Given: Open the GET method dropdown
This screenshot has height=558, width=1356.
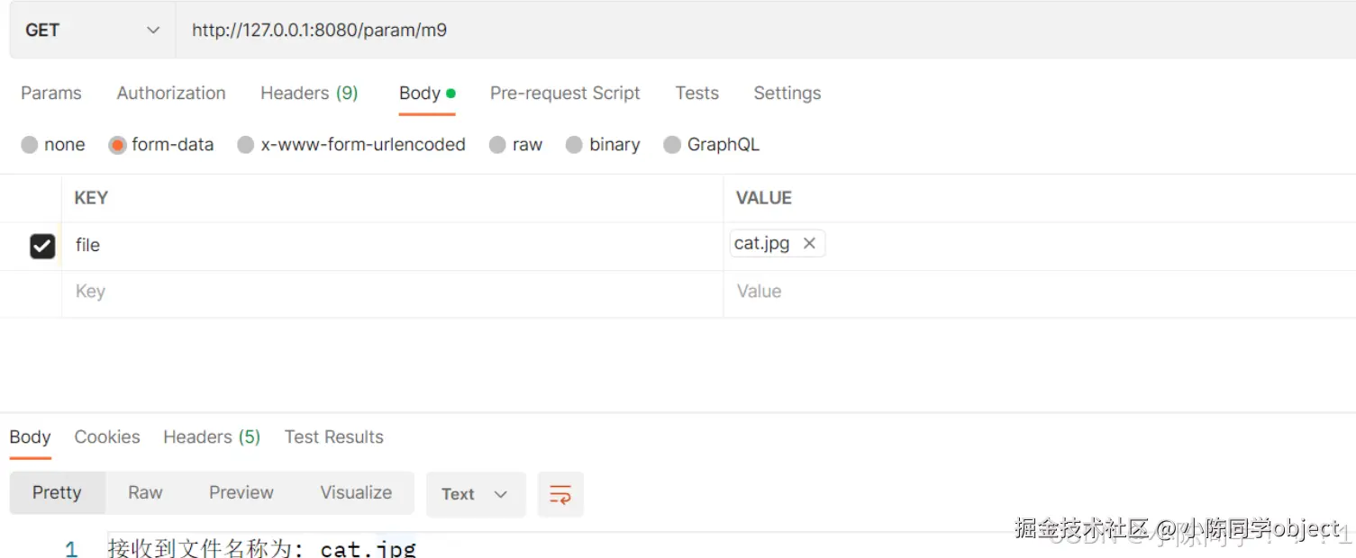Looking at the screenshot, I should (x=92, y=30).
